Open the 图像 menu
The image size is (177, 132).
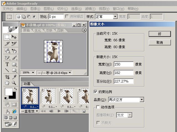tap(35, 9)
